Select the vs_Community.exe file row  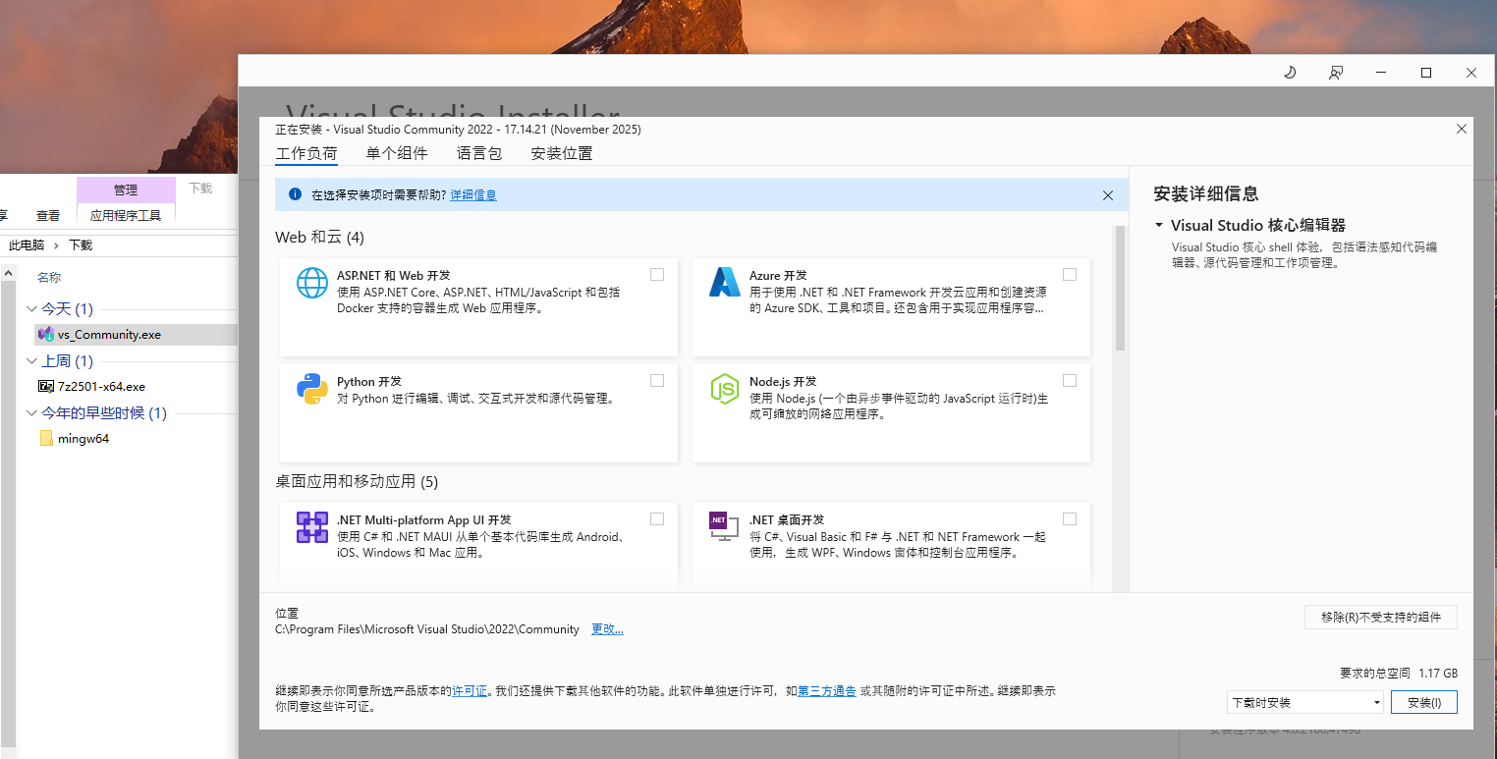point(136,335)
